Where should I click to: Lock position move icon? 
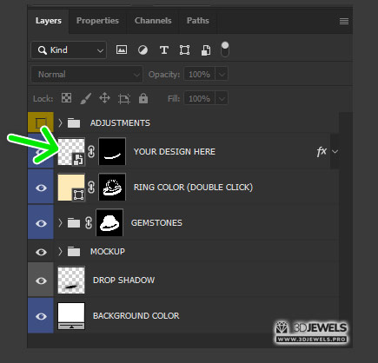(x=104, y=98)
